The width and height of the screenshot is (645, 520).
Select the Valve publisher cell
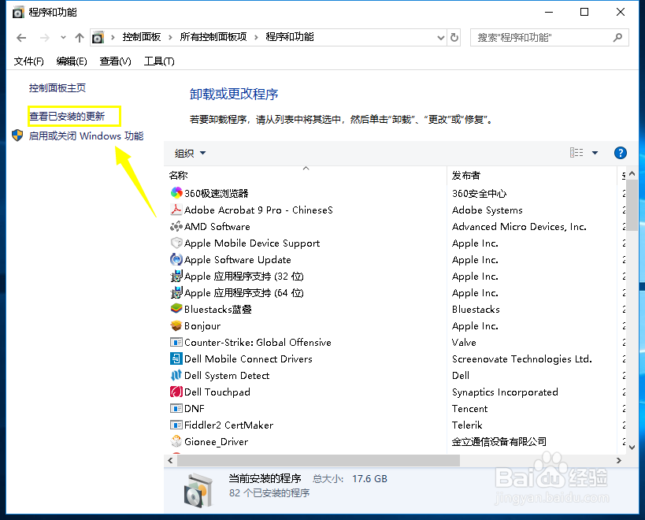click(x=464, y=342)
